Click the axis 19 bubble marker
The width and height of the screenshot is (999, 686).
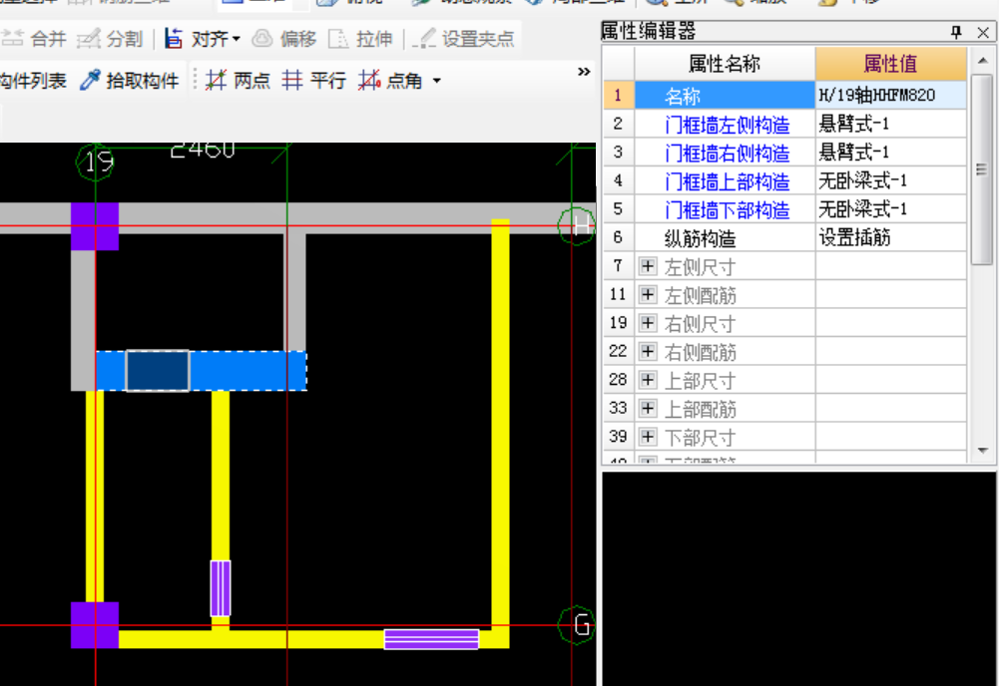pyautogui.click(x=96, y=162)
